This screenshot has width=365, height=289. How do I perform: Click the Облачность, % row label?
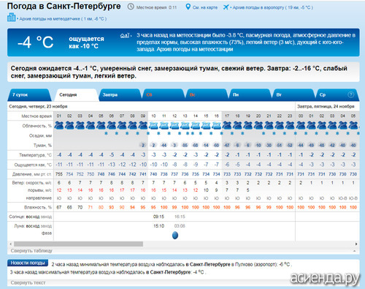[x=37, y=126]
